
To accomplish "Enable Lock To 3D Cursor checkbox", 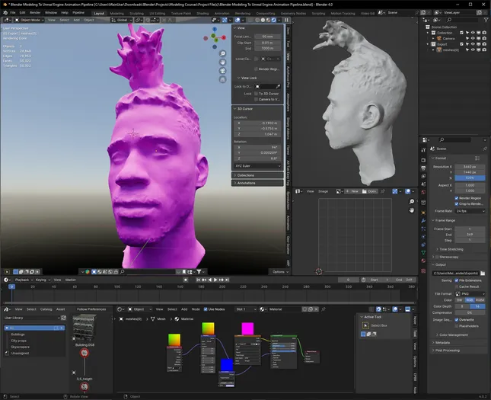I will tap(256, 94).
